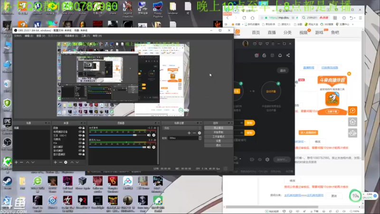The image size is (380, 214).
Task: Open source properties gear in sources panel
Action: point(66,162)
